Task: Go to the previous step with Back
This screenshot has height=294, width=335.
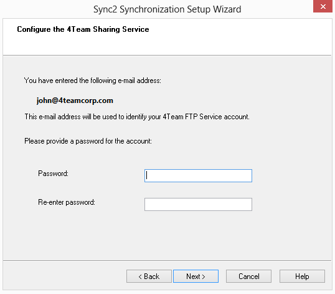Action: 149,277
